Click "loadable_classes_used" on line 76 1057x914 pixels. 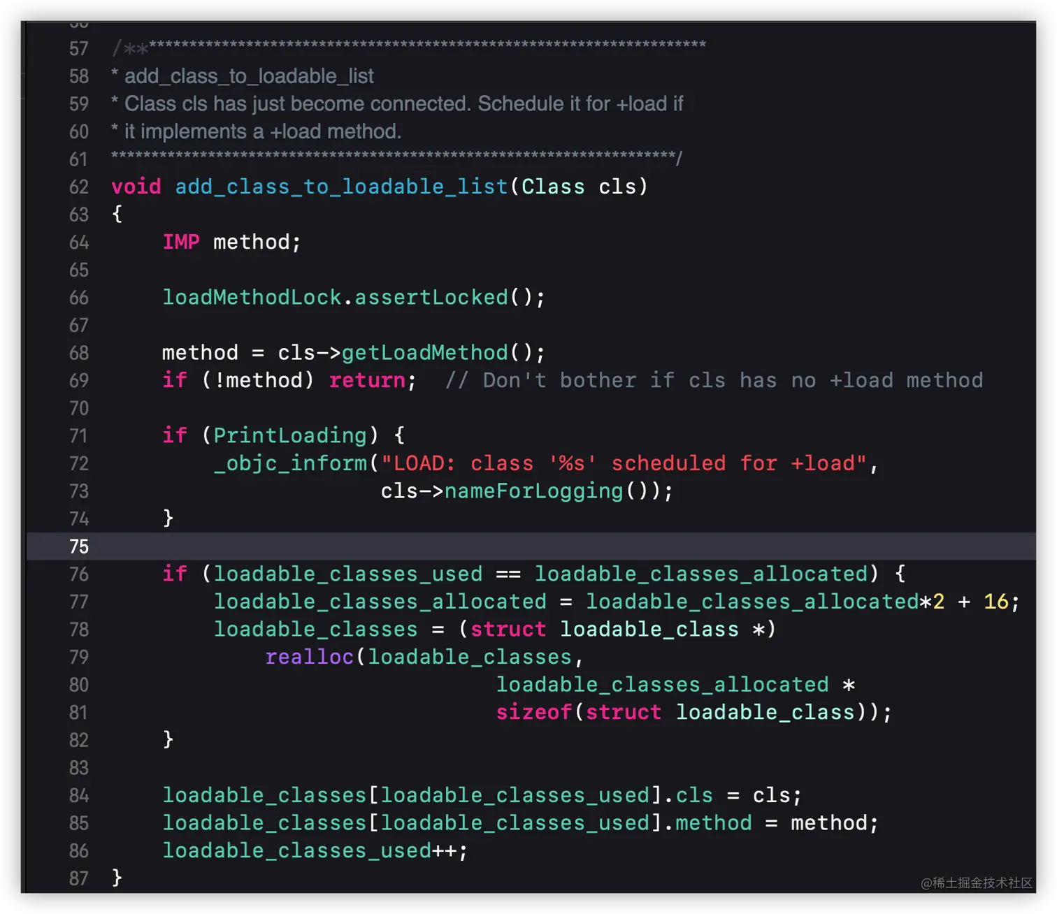click(x=348, y=574)
